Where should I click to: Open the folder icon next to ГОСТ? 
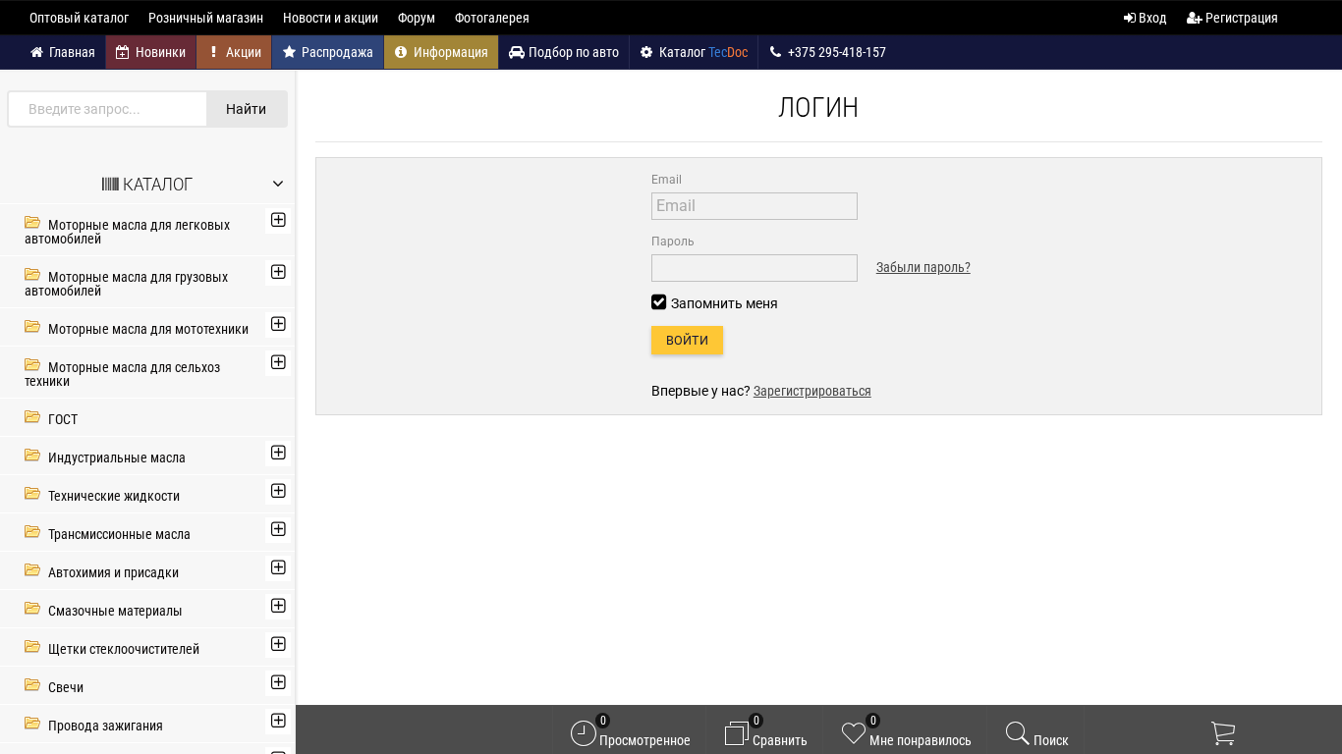click(32, 418)
